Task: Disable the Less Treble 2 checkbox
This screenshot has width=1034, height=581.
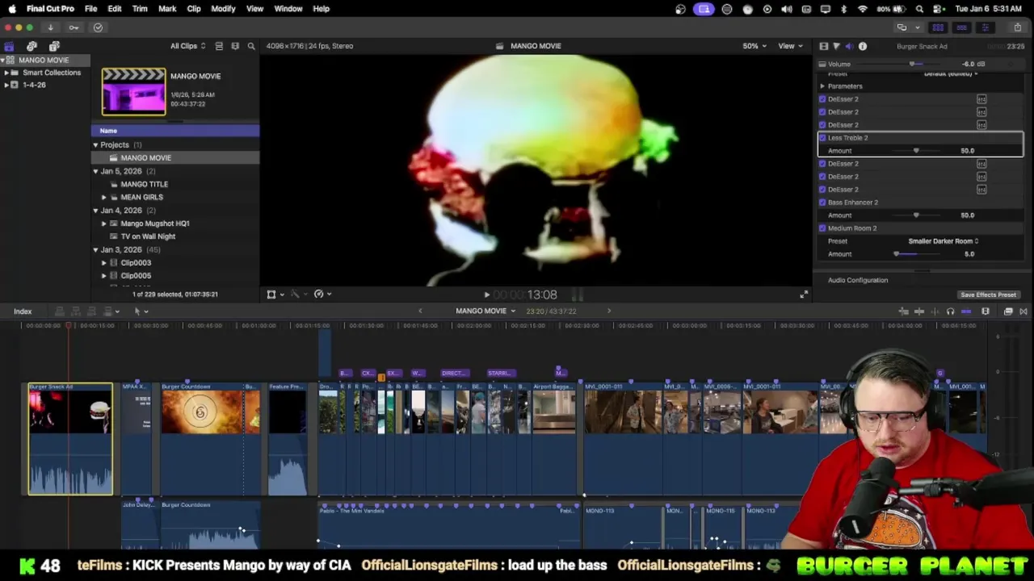Action: click(822, 138)
